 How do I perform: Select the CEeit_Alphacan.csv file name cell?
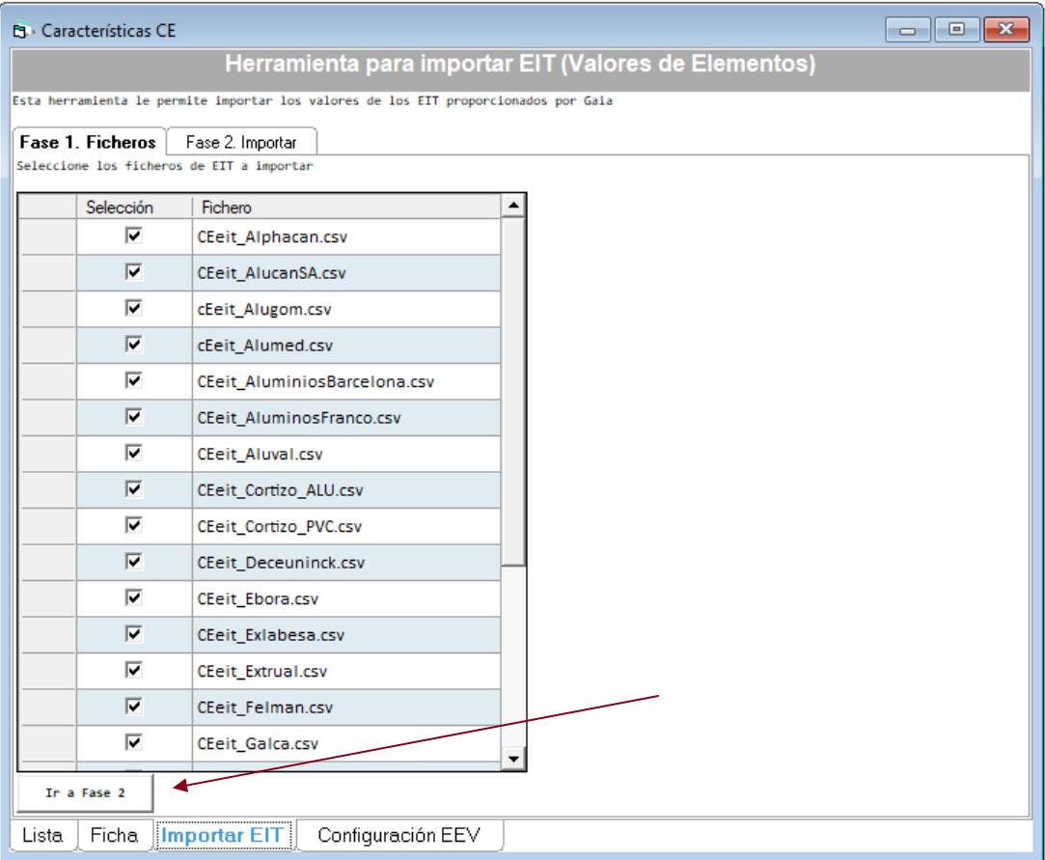tap(345, 236)
